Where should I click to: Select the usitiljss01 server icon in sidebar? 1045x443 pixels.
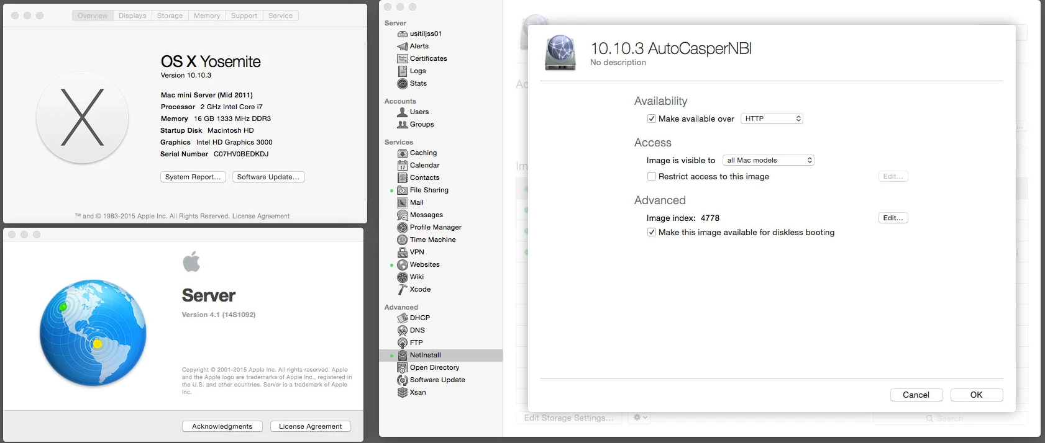403,34
